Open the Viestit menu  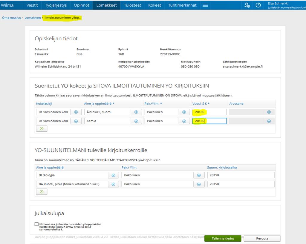[32, 5]
